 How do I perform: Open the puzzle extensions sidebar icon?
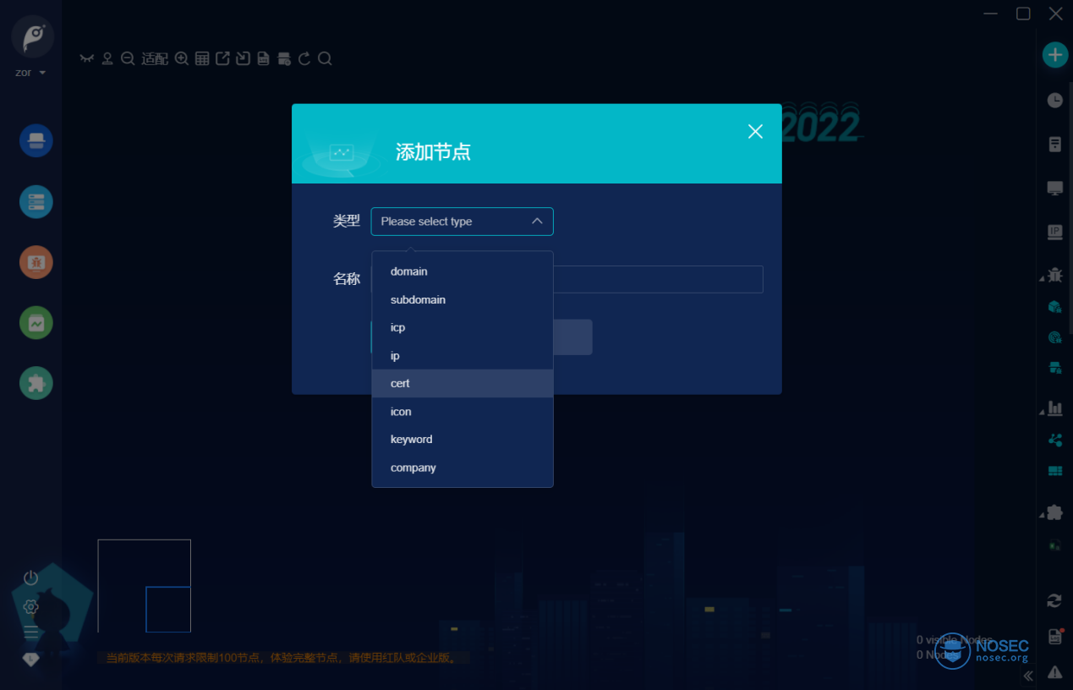[x=36, y=383]
